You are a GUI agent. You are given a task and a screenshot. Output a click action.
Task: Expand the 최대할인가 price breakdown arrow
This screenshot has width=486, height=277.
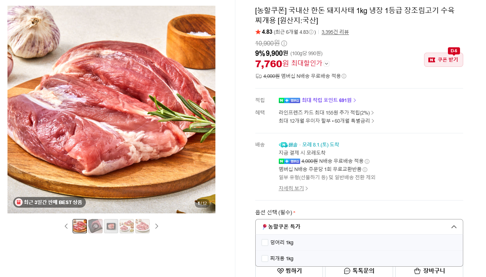pyautogui.click(x=327, y=64)
